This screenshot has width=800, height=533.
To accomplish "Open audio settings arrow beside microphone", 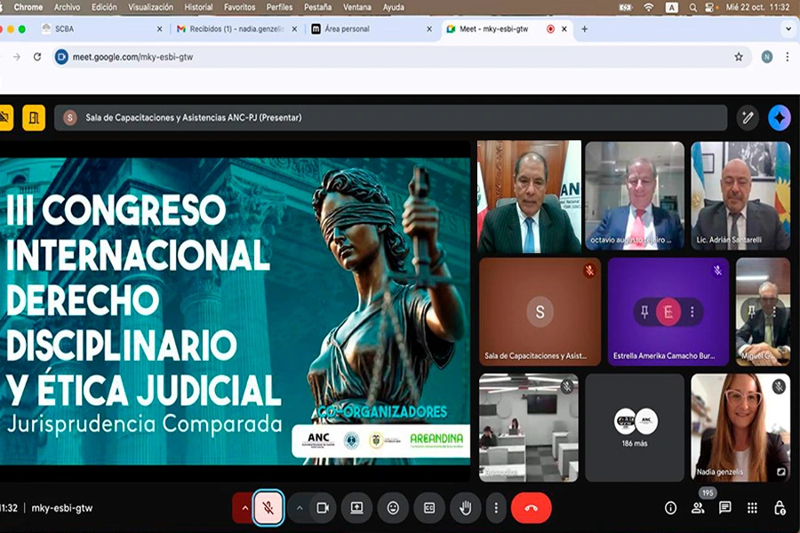I will pos(243,507).
